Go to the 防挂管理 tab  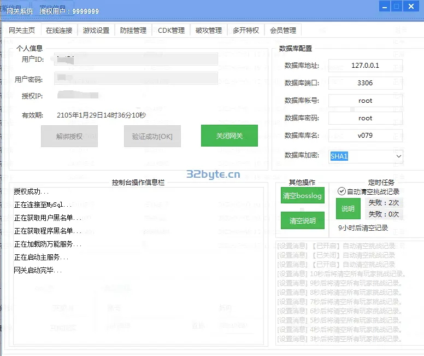(133, 30)
